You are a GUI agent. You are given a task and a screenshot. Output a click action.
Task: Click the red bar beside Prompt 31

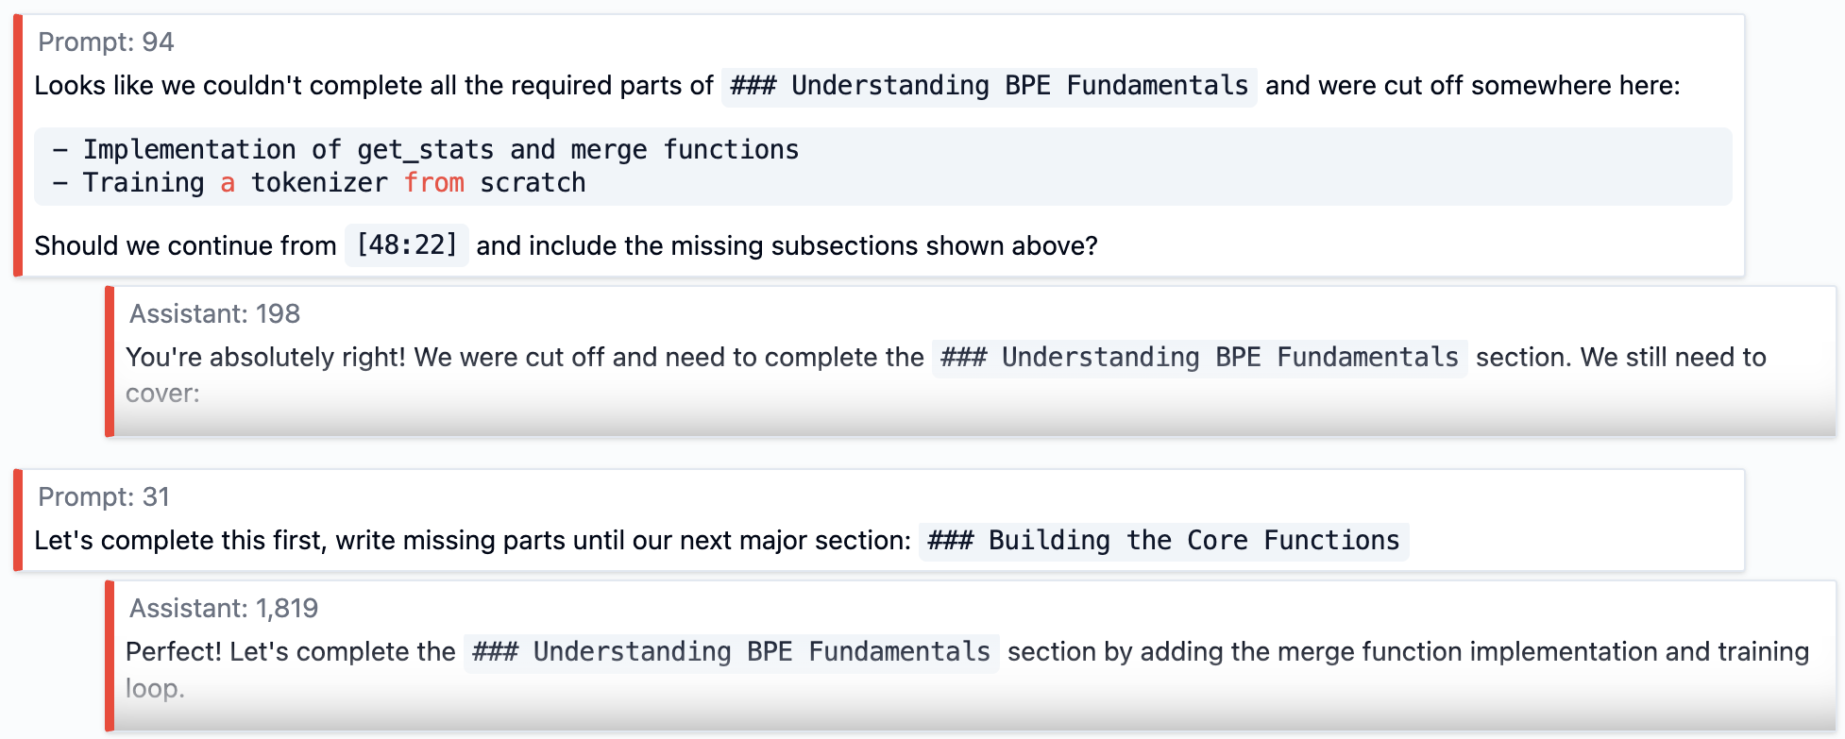click(x=18, y=520)
